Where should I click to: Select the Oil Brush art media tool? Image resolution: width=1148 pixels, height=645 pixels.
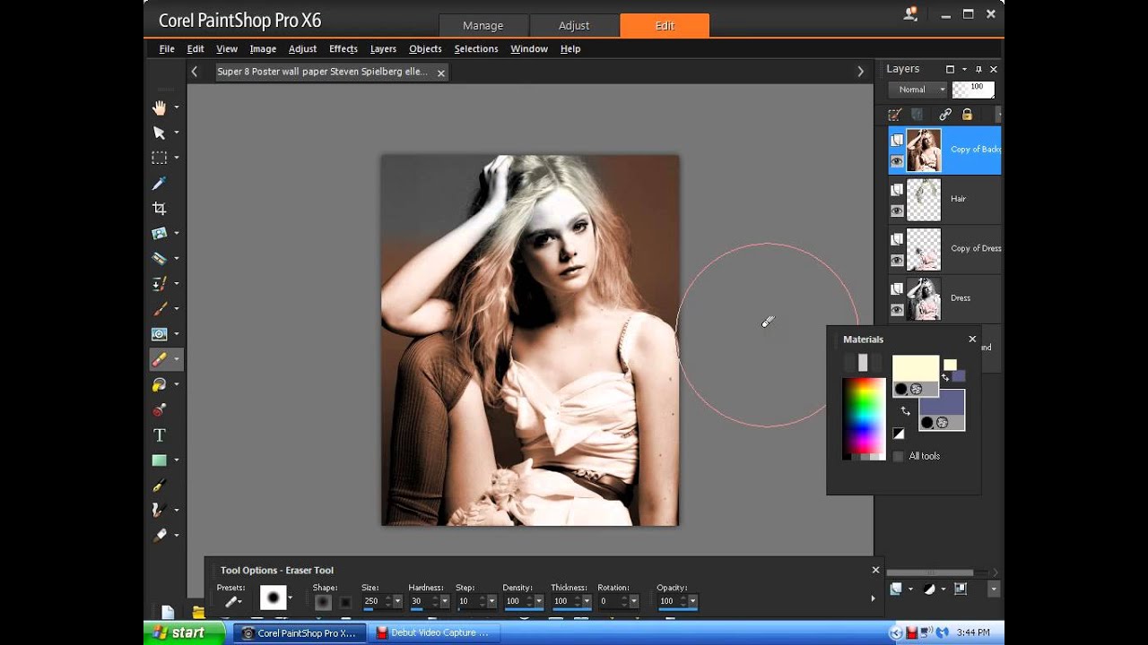tap(160, 535)
